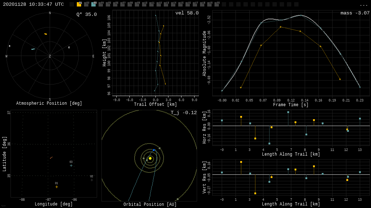Viewport: 371px width, 208px height.
Task: Toggle the yellow station 01 indicator square
Action: click(79, 4)
